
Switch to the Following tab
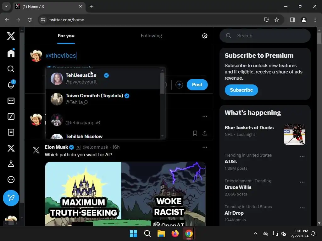point(151,36)
